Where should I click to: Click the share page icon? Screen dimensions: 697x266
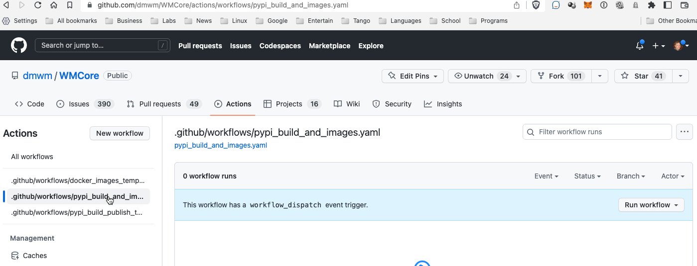pos(517,5)
